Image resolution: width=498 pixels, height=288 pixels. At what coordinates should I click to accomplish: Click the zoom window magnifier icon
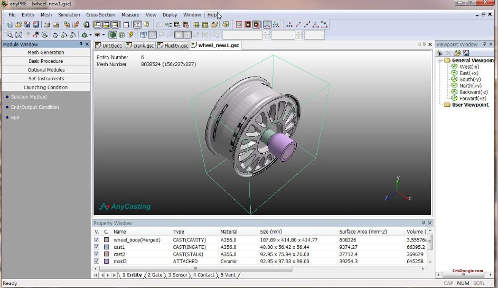pyautogui.click(x=10, y=35)
